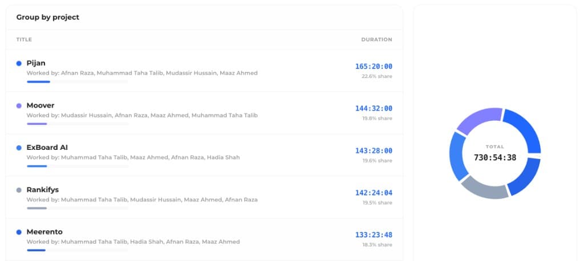Select the gray segment of the donut chart

[484, 188]
